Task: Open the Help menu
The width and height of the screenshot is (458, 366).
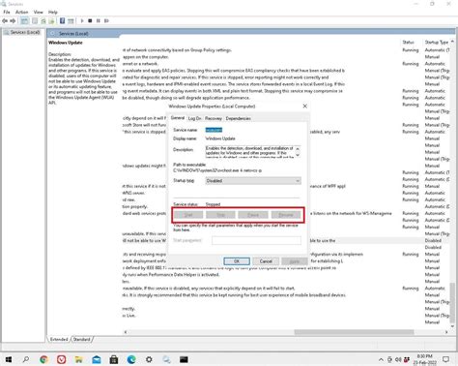Action: 53,12
